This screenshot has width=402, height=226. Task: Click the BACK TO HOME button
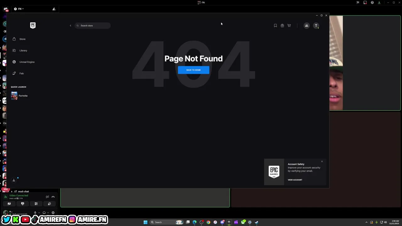pos(193,70)
